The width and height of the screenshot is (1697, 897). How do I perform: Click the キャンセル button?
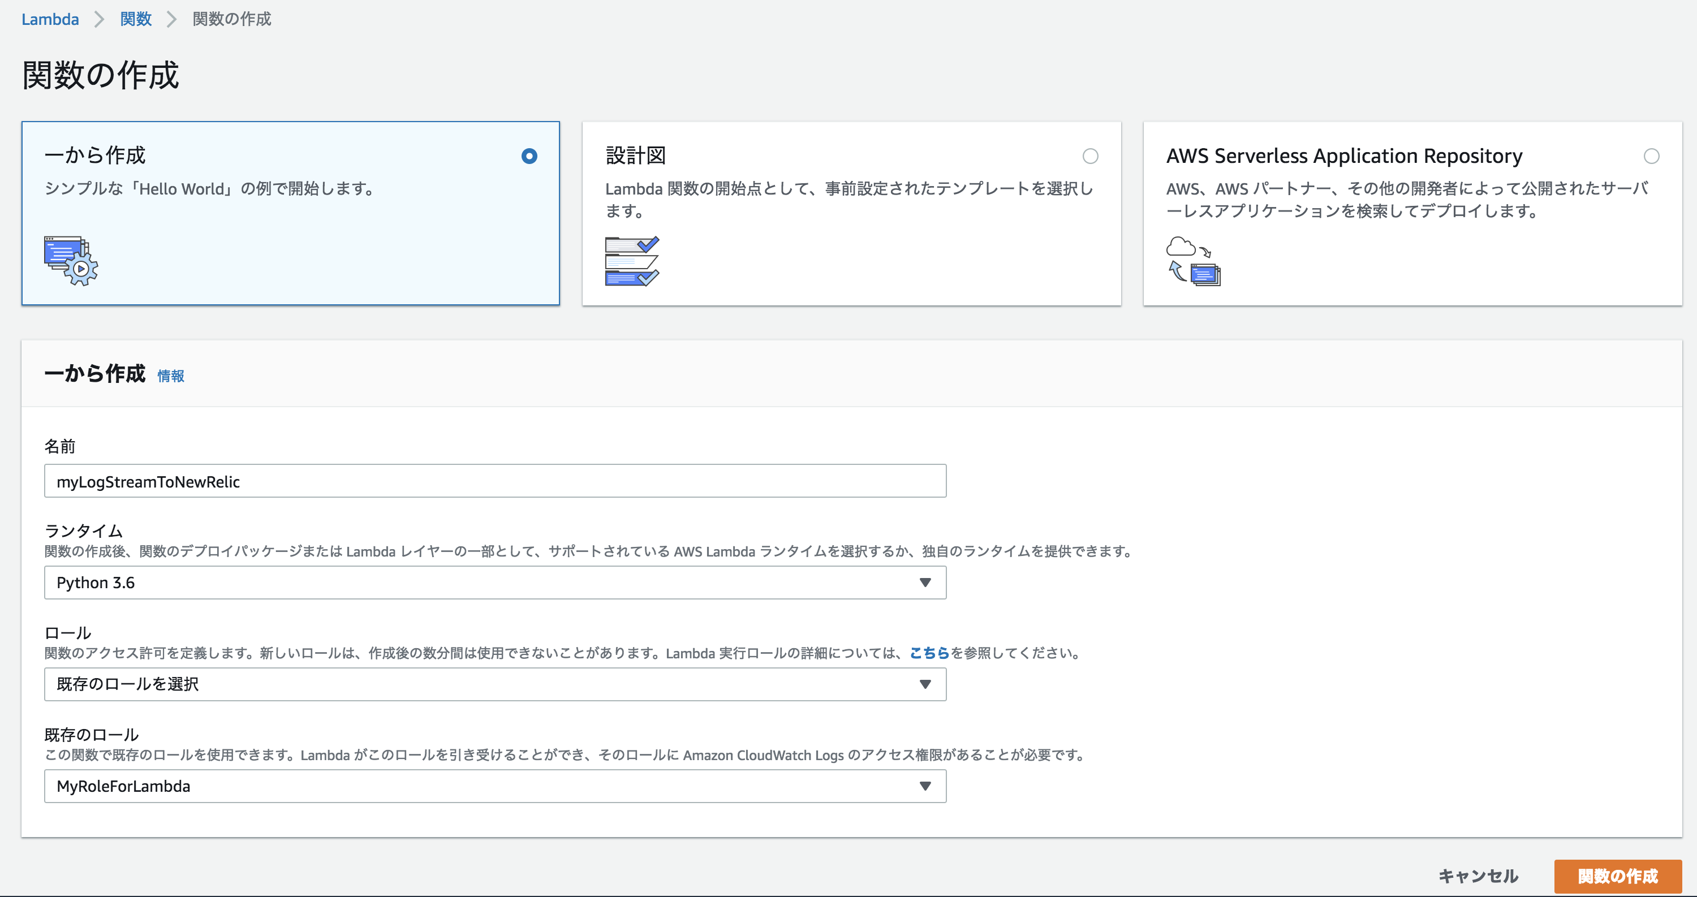pyautogui.click(x=1478, y=876)
